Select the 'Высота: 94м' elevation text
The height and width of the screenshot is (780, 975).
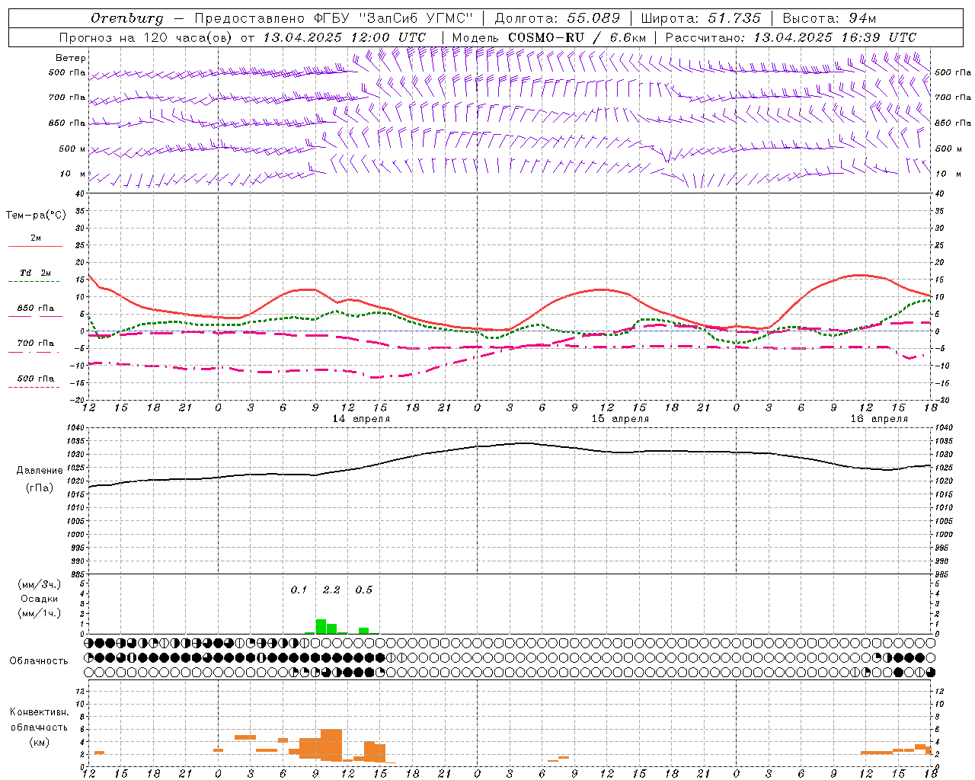pos(830,18)
